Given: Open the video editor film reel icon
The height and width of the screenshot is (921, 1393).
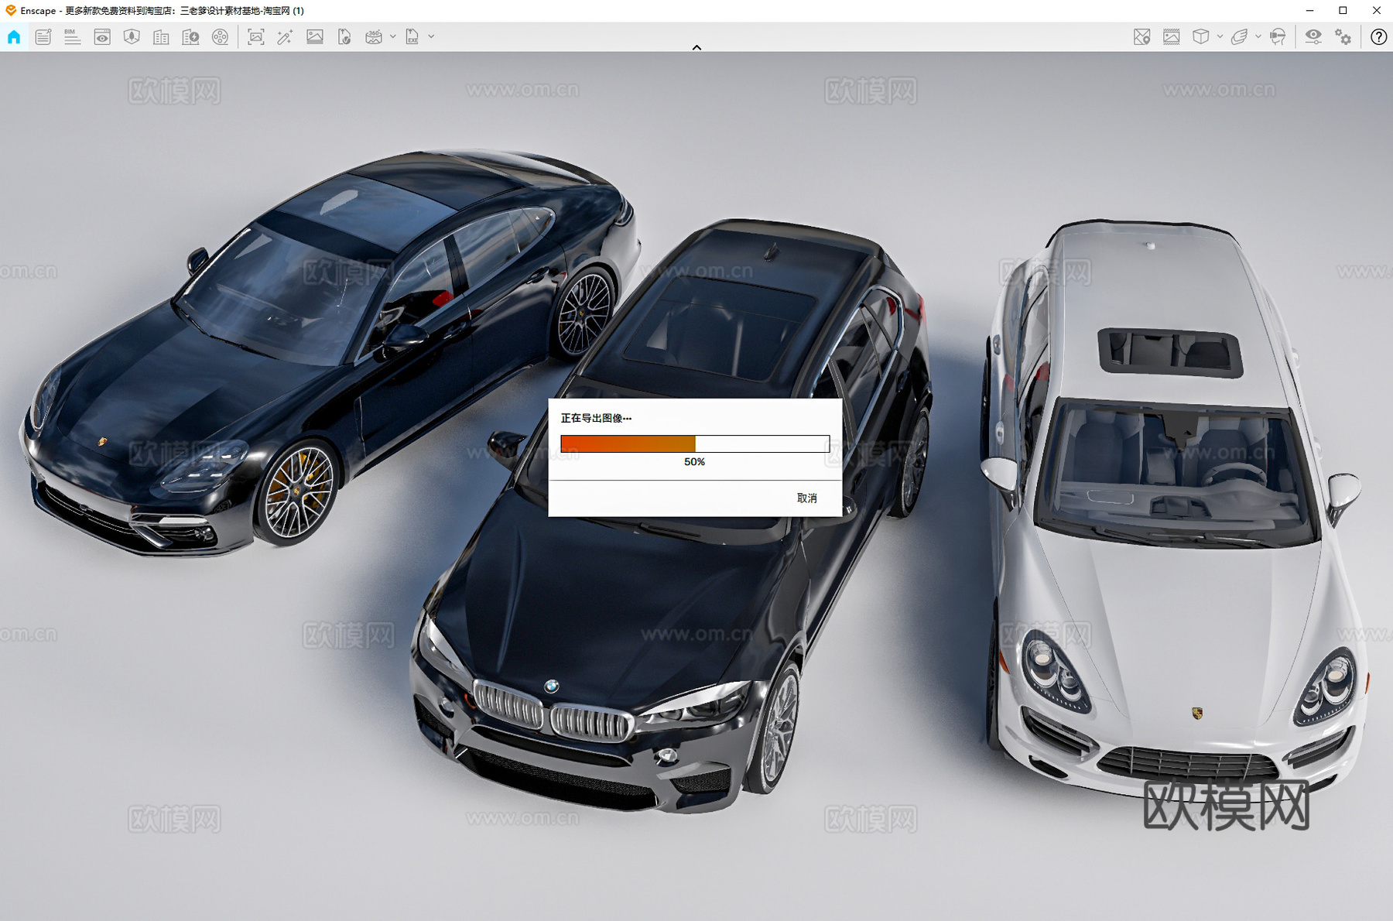Looking at the screenshot, I should [x=221, y=37].
